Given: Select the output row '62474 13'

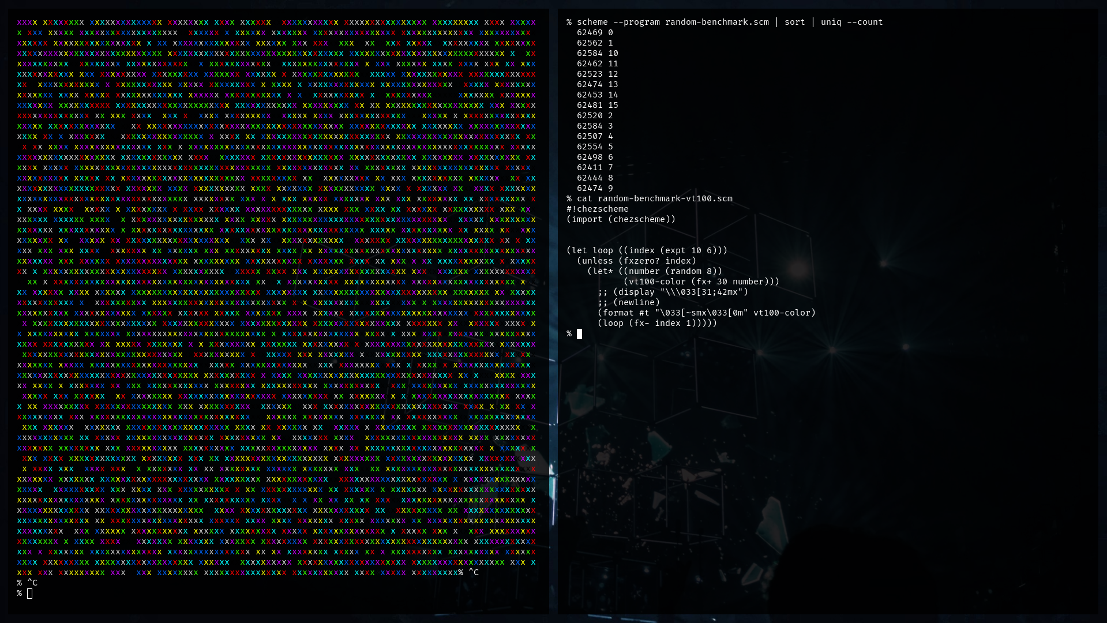Looking at the screenshot, I should point(598,84).
